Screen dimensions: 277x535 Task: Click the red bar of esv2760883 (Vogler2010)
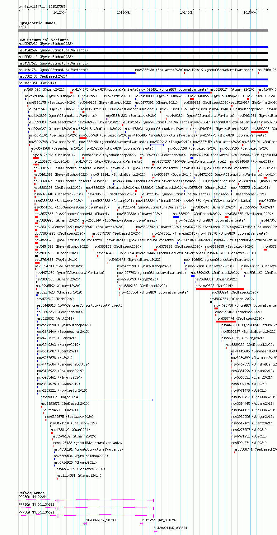[x=37, y=263]
